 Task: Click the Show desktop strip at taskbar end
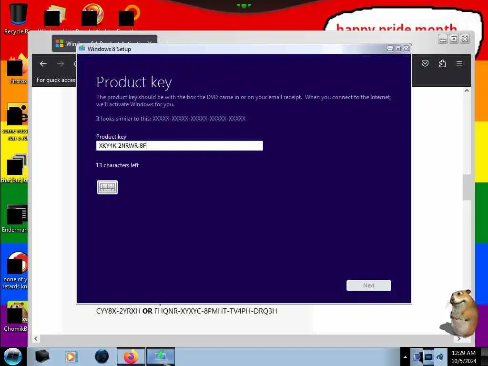click(x=485, y=356)
